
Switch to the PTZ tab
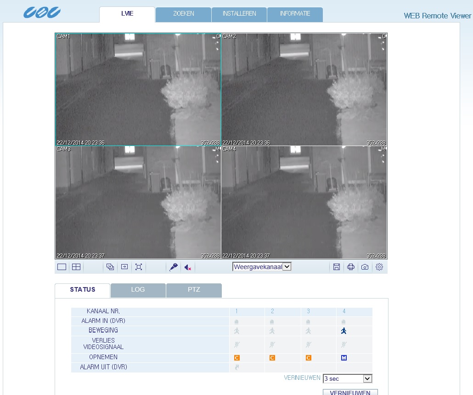(194, 290)
